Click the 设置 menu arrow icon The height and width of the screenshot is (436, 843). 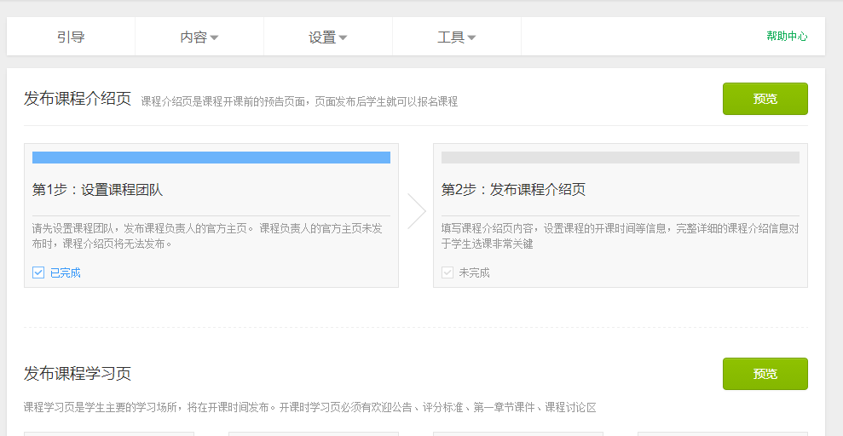(x=343, y=37)
